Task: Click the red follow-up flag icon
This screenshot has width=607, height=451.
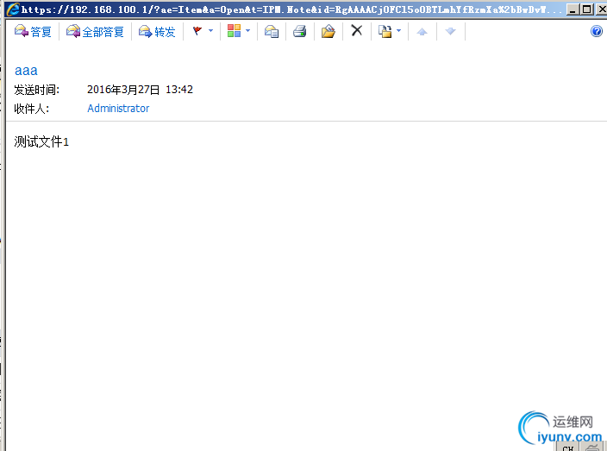Action: click(x=197, y=30)
